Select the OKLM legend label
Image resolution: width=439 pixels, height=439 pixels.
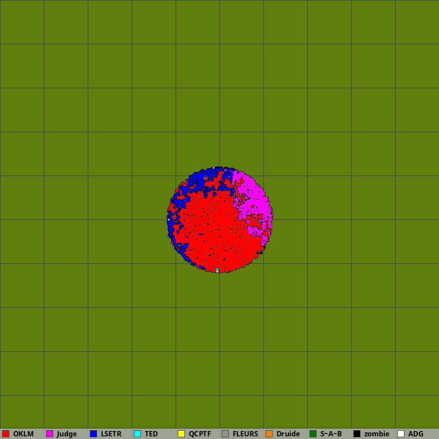click(x=23, y=434)
